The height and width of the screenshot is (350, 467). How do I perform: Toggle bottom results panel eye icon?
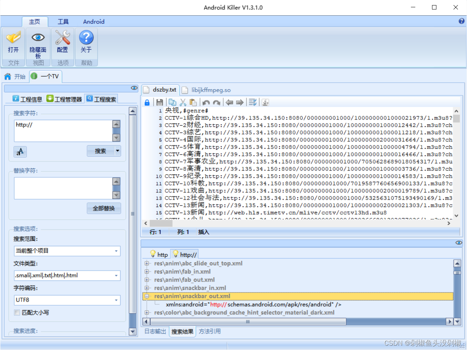tap(459, 243)
